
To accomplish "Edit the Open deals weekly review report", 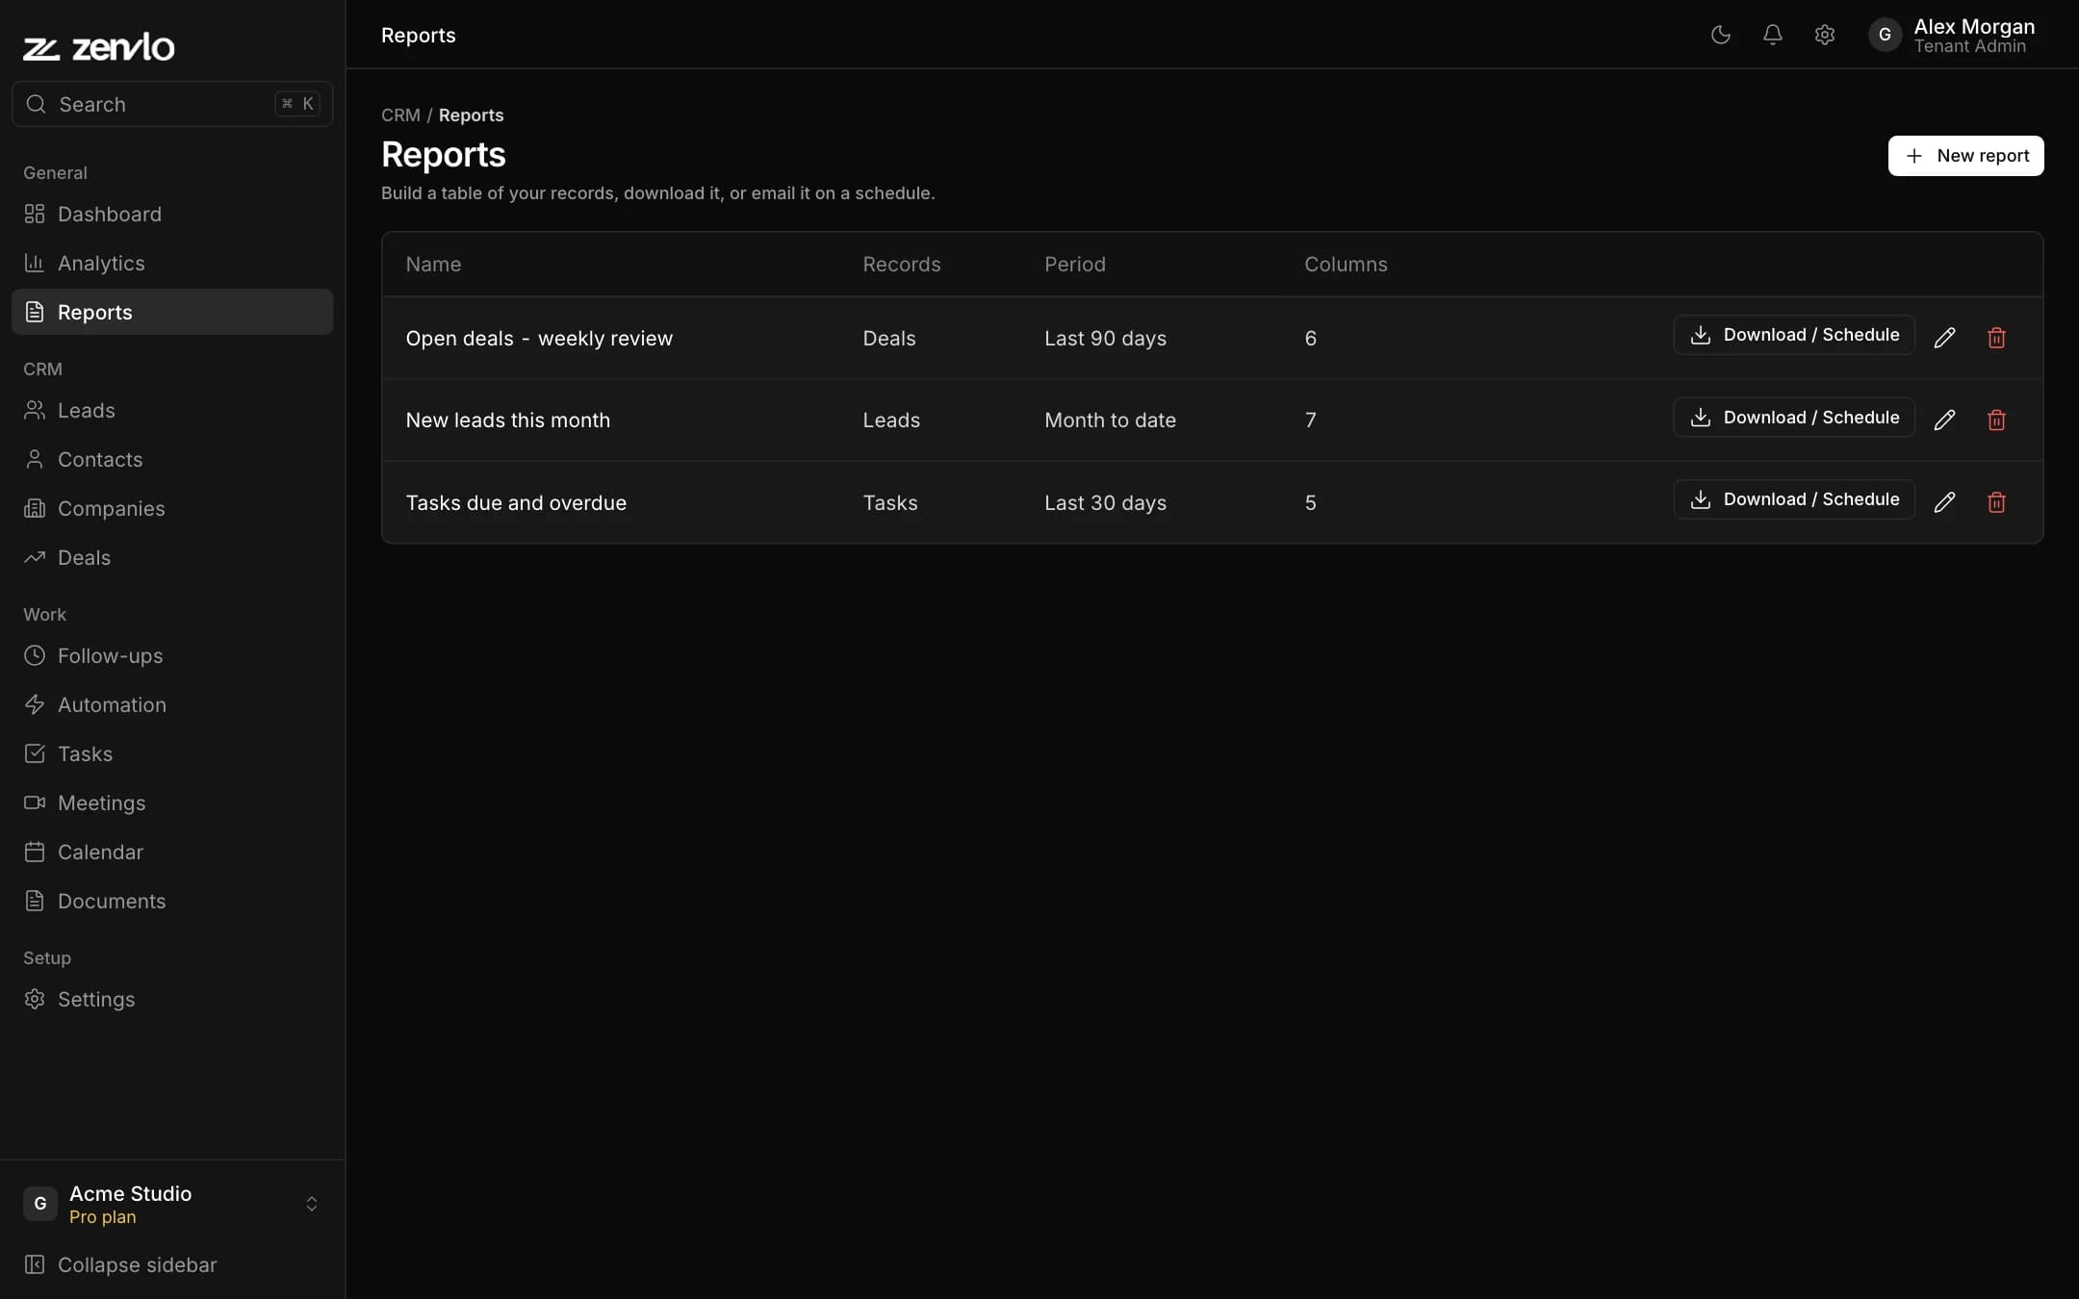I will point(1944,337).
